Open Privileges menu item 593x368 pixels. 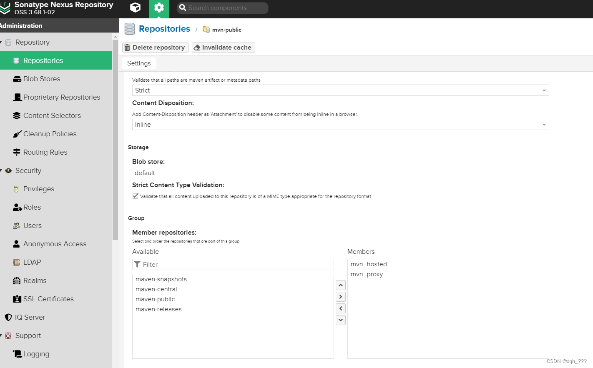tap(56, 189)
